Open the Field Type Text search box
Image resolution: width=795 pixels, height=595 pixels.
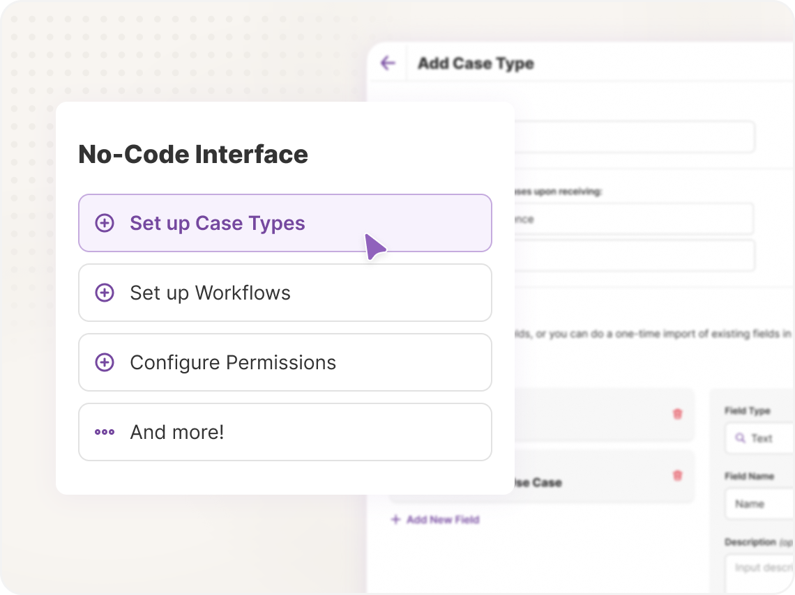click(759, 438)
